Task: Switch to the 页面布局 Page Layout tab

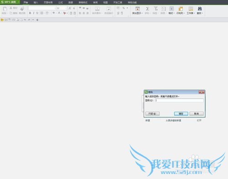Action: click(48, 2)
